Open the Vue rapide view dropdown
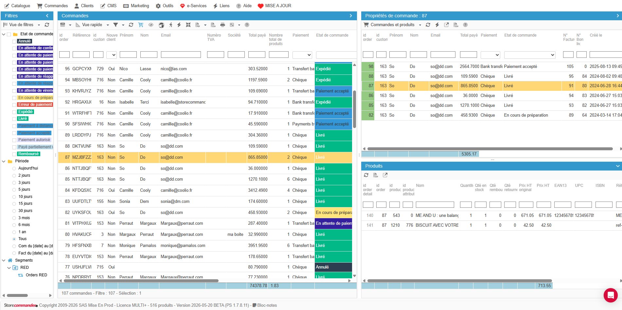This screenshot has width=622, height=310. click(x=108, y=25)
